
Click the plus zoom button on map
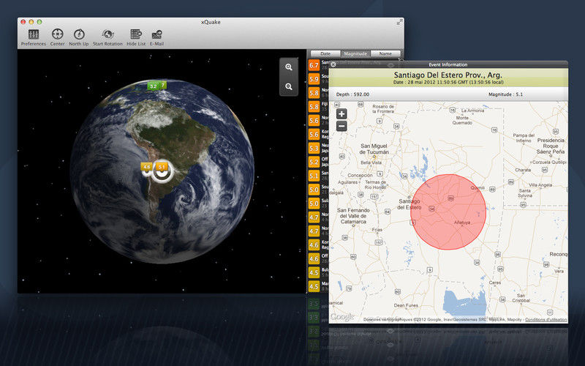click(341, 113)
